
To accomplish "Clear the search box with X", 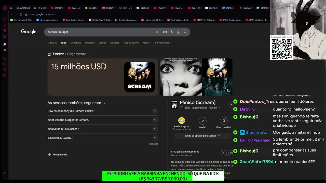I will (x=157, y=32).
